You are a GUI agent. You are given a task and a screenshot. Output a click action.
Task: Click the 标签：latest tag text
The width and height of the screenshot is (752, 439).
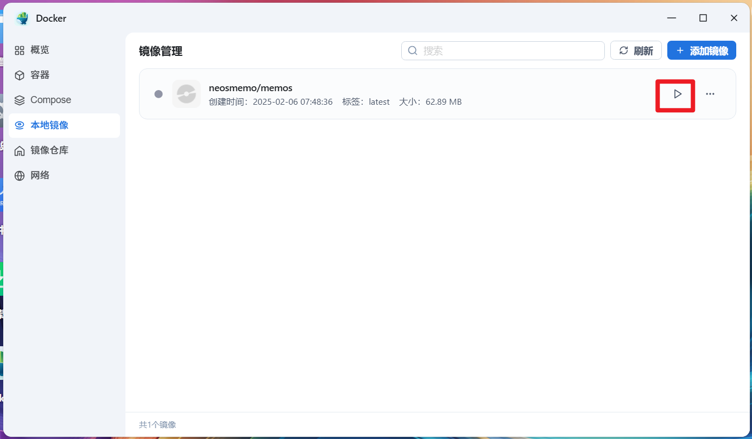pyautogui.click(x=366, y=102)
